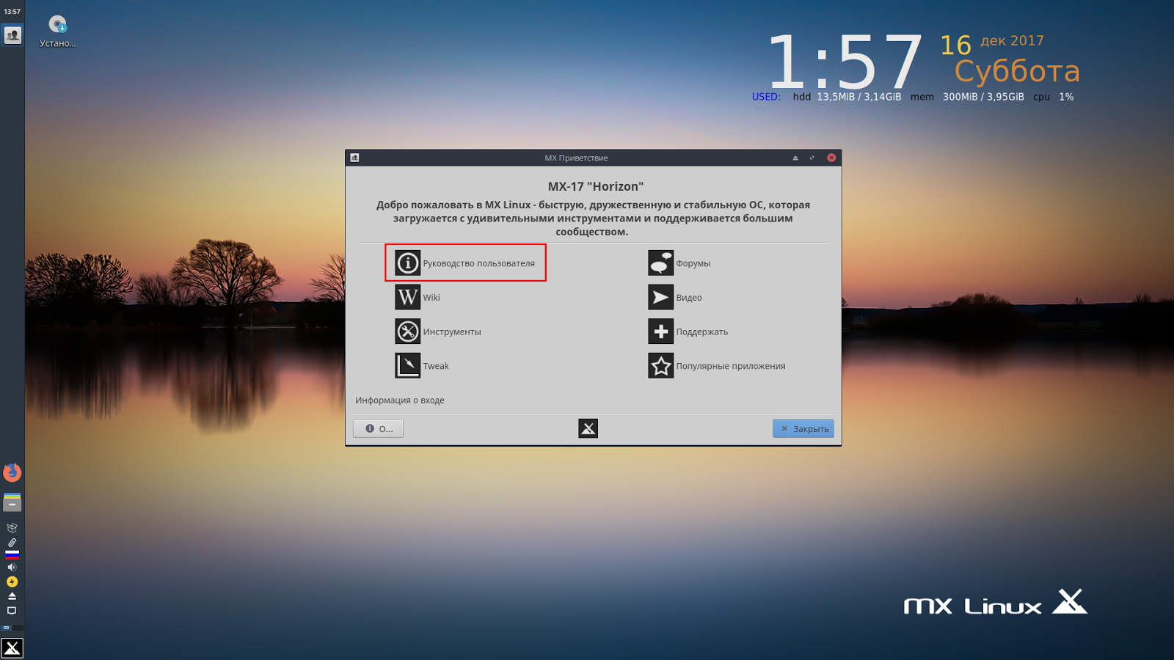Click the yellow power manager icon
1174x660 pixels.
click(12, 580)
